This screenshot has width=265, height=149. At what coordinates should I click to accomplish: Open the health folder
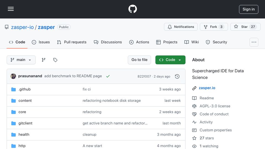(24, 134)
